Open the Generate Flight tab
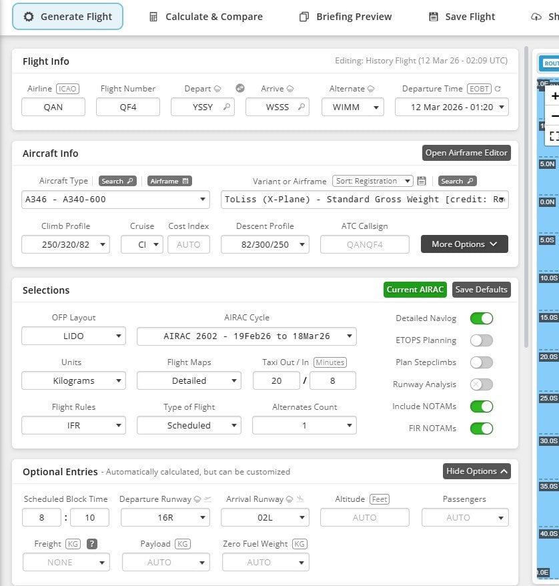The image size is (559, 586). 67,17
